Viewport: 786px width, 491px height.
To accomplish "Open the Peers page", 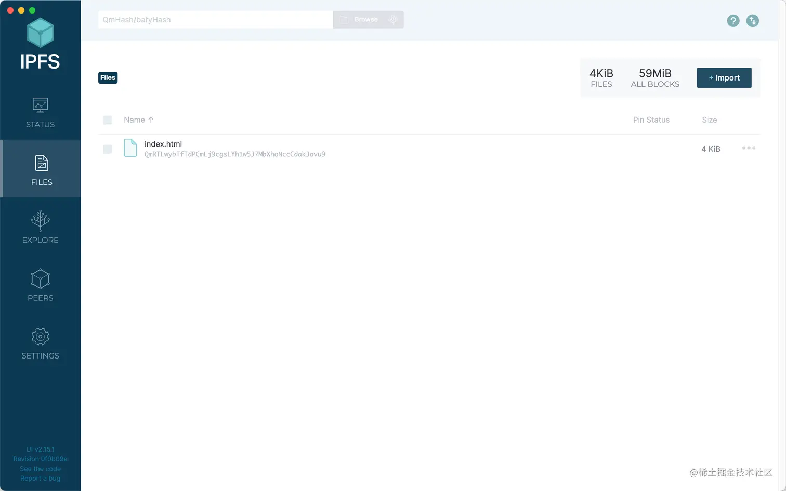I will click(40, 285).
